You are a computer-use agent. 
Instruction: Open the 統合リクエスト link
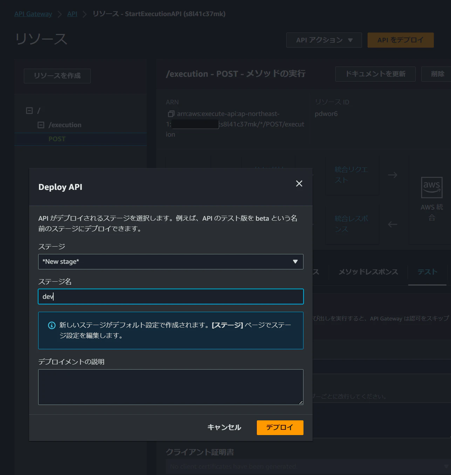351,175
